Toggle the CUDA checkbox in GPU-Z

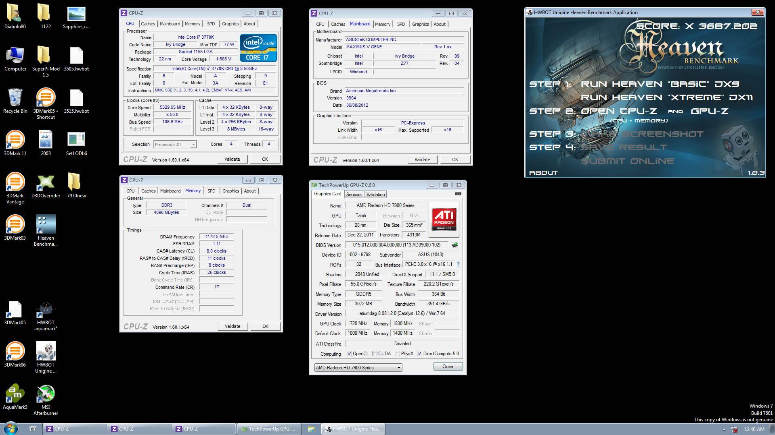pos(375,354)
